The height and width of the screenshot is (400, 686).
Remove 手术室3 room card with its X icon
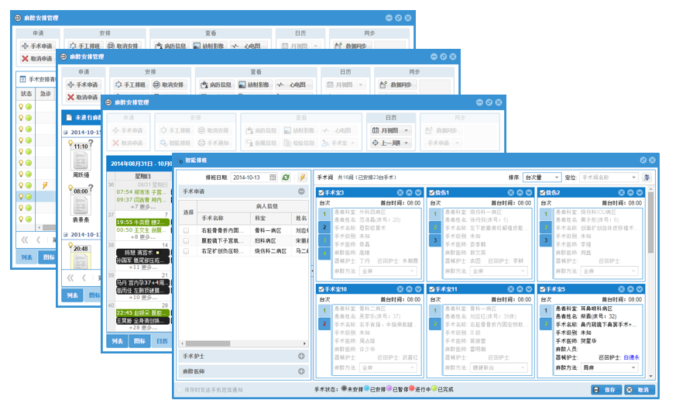400,193
